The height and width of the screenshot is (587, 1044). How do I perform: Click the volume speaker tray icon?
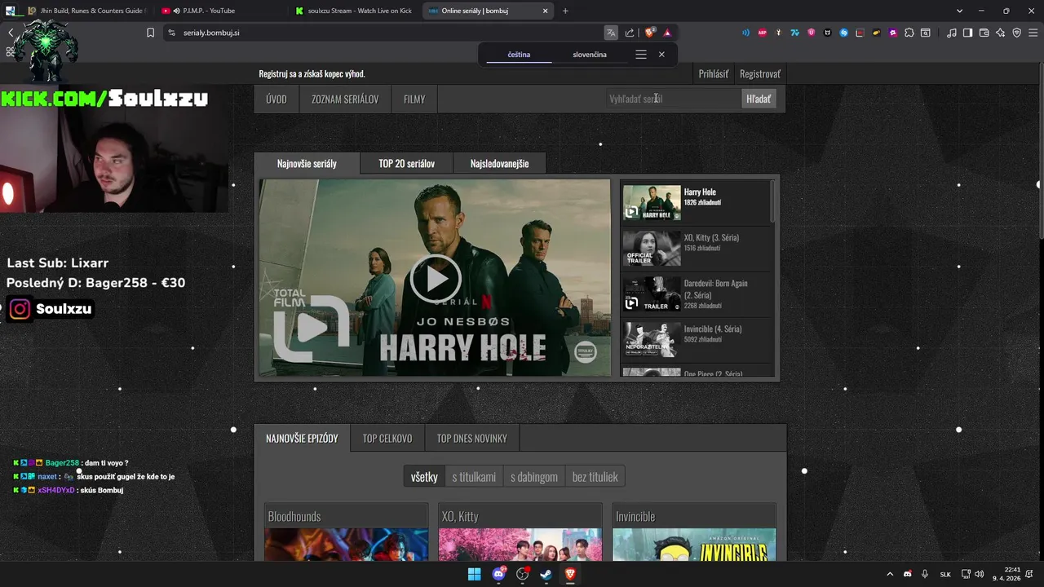979,574
